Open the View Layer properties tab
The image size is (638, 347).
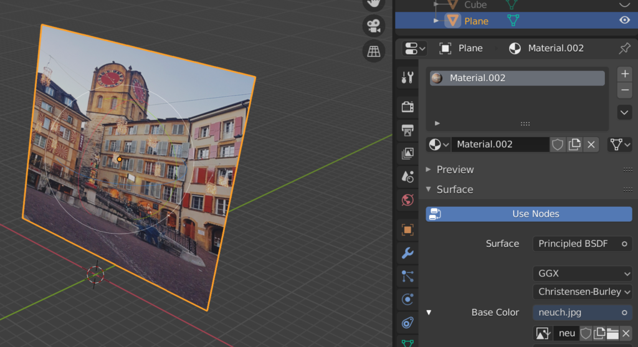[407, 153]
